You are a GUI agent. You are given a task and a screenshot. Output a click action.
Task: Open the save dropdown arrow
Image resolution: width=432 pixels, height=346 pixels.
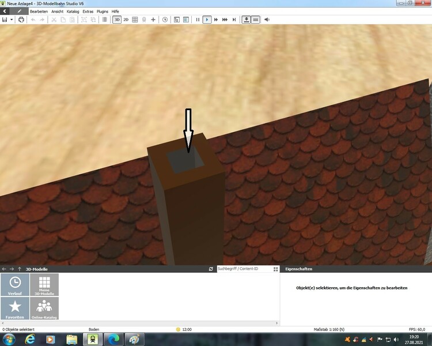pos(12,20)
